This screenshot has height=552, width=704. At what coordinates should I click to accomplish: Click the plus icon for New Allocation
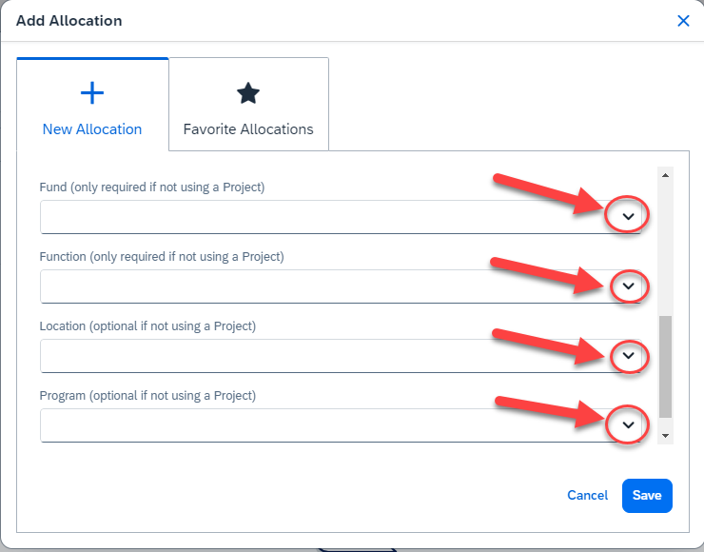pyautogui.click(x=92, y=93)
